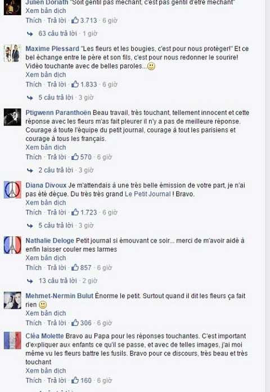Click thumbs-up icon with 1.723 likes
This screenshot has width=270, height=392.
tap(75, 212)
